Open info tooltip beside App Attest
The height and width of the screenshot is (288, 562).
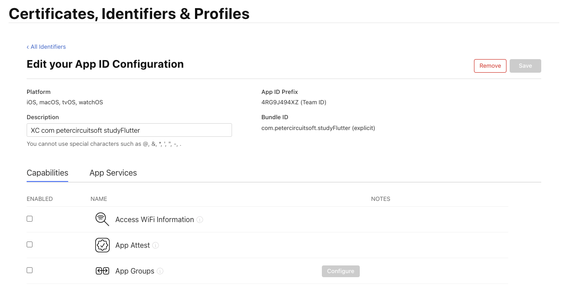[156, 246]
